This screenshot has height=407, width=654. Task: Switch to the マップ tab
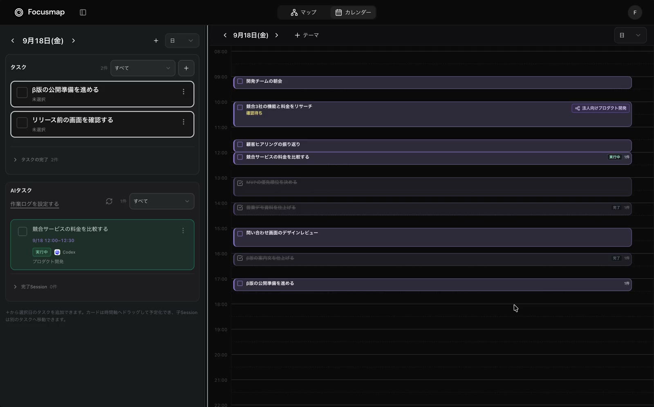[303, 12]
